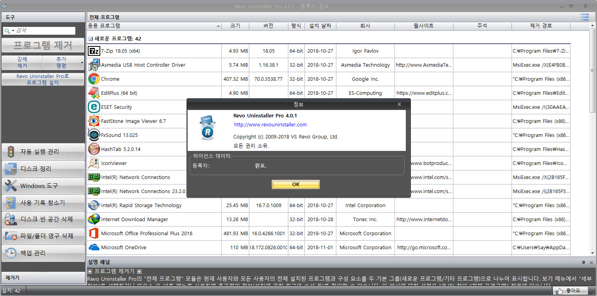Click the Revo Uninstaller title bar logo
Viewport: 597px width, 296px height.
(x=4, y=6)
